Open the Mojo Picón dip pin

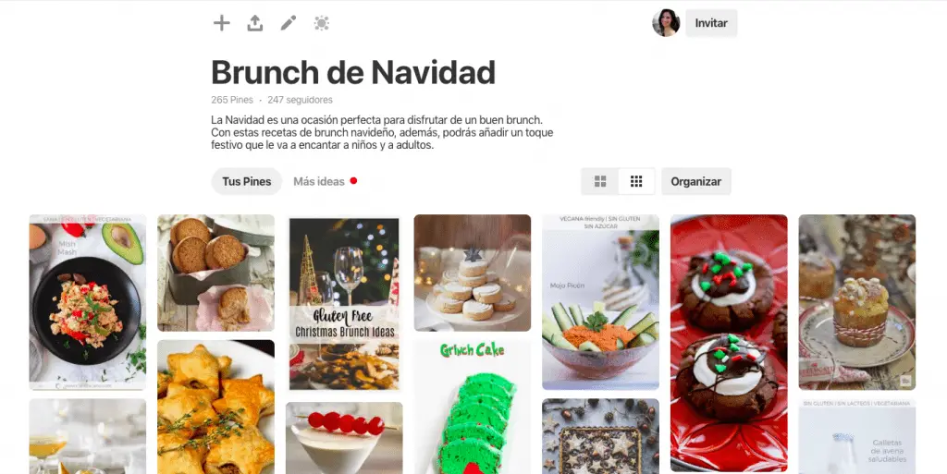click(600, 302)
